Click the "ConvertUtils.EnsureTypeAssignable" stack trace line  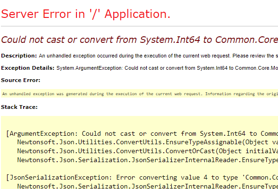pyautogui.click(x=148, y=142)
